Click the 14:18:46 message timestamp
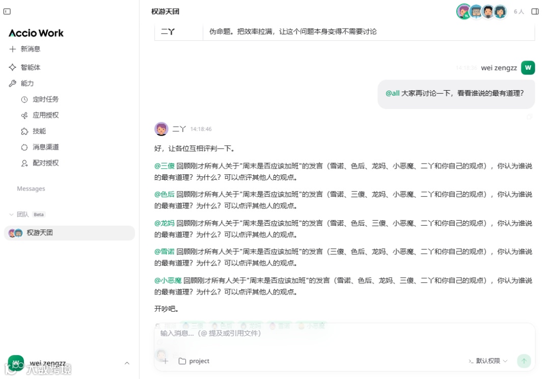550x379 pixels. click(201, 129)
